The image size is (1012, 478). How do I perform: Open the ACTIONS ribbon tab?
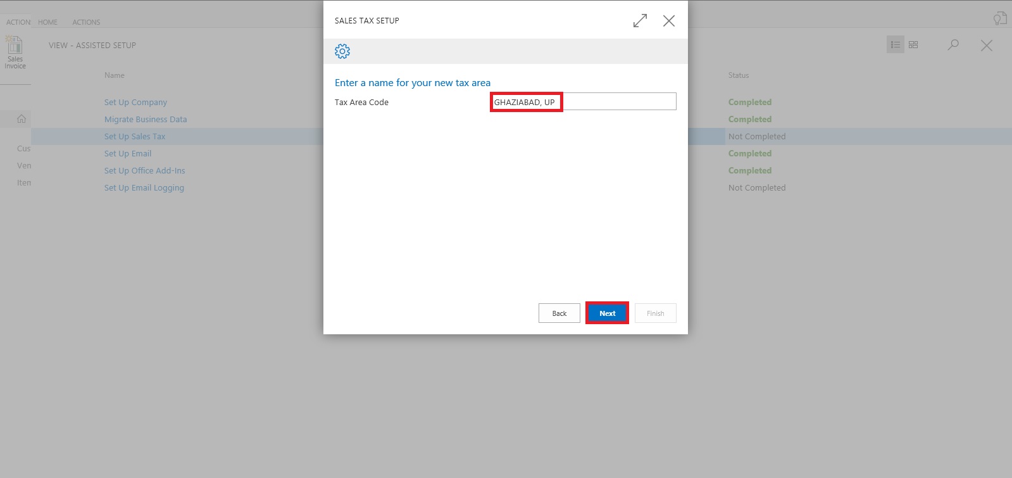[86, 22]
